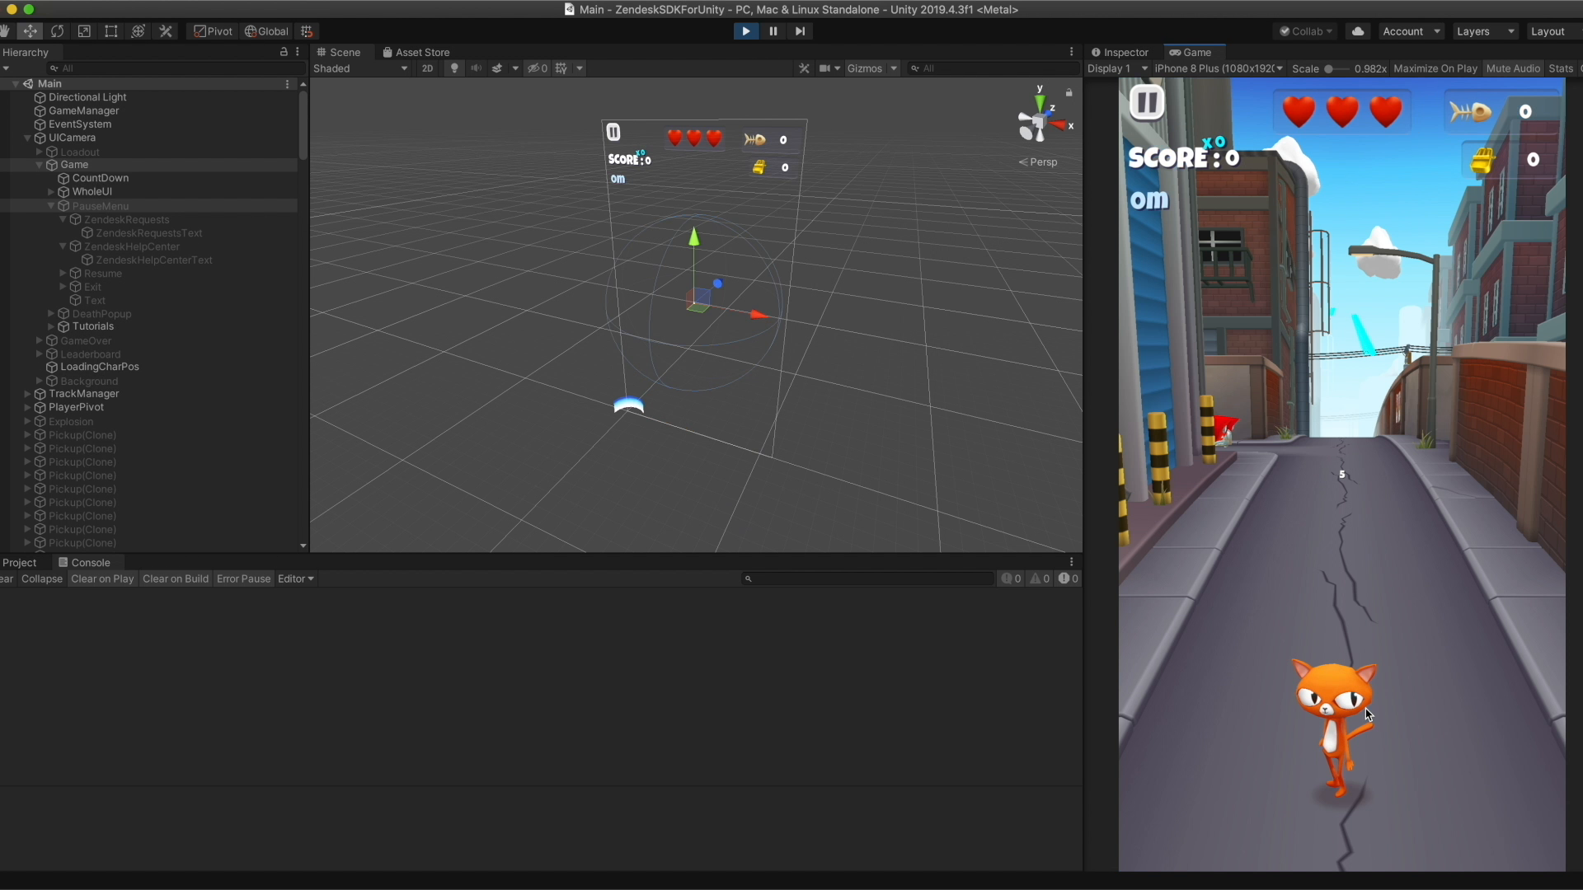Toggle Global handle rotation
Image resolution: width=1583 pixels, height=890 pixels.
(266, 31)
